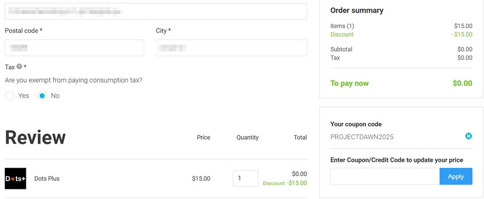
Task: Click the tax help question mark icon
Action: point(19,66)
